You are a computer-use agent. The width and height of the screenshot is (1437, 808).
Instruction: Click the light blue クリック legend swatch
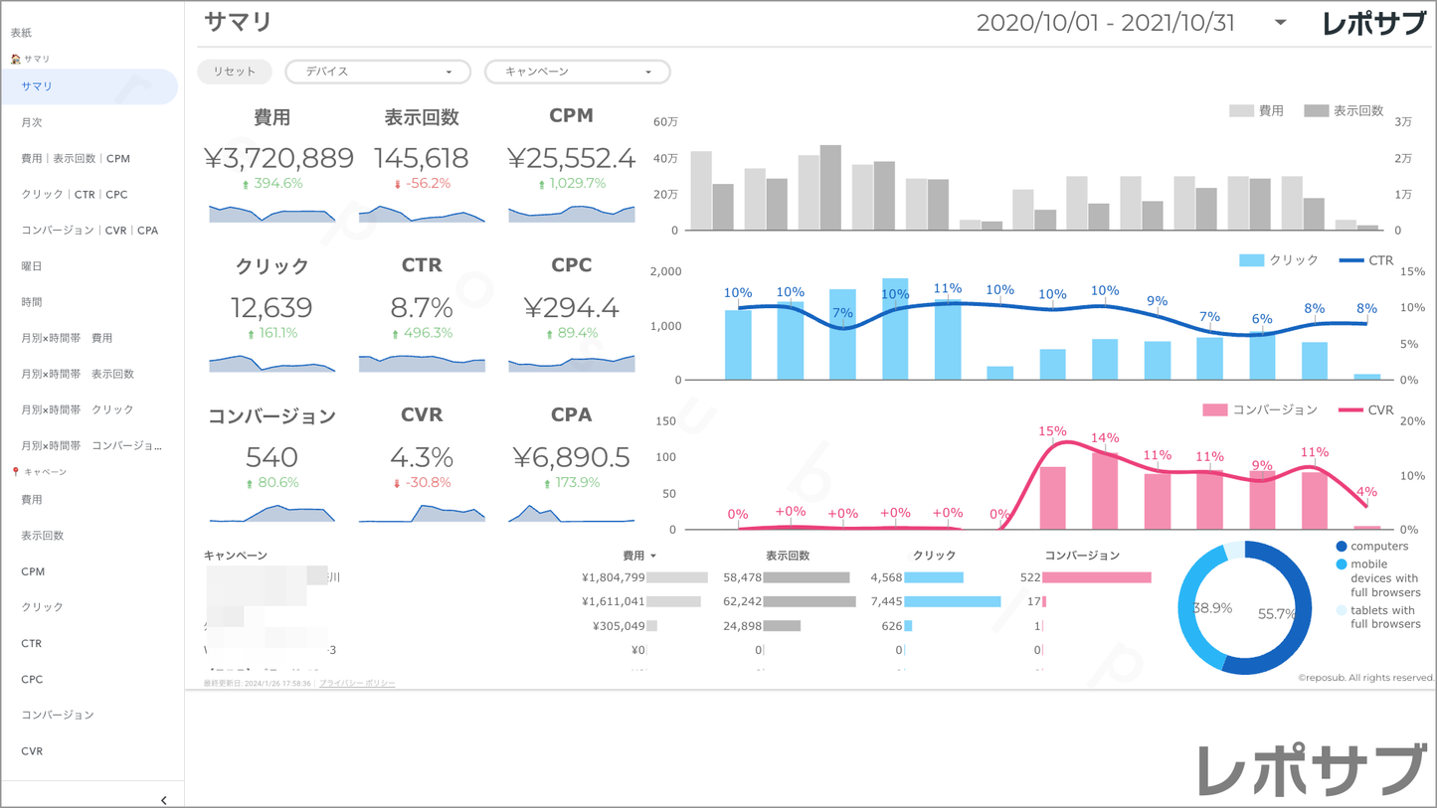tap(1251, 260)
